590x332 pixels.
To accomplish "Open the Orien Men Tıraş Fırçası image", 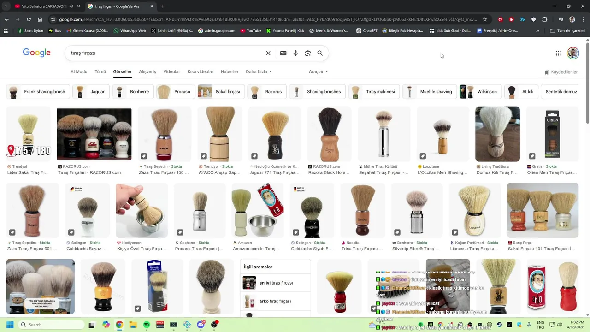I will [x=552, y=134].
